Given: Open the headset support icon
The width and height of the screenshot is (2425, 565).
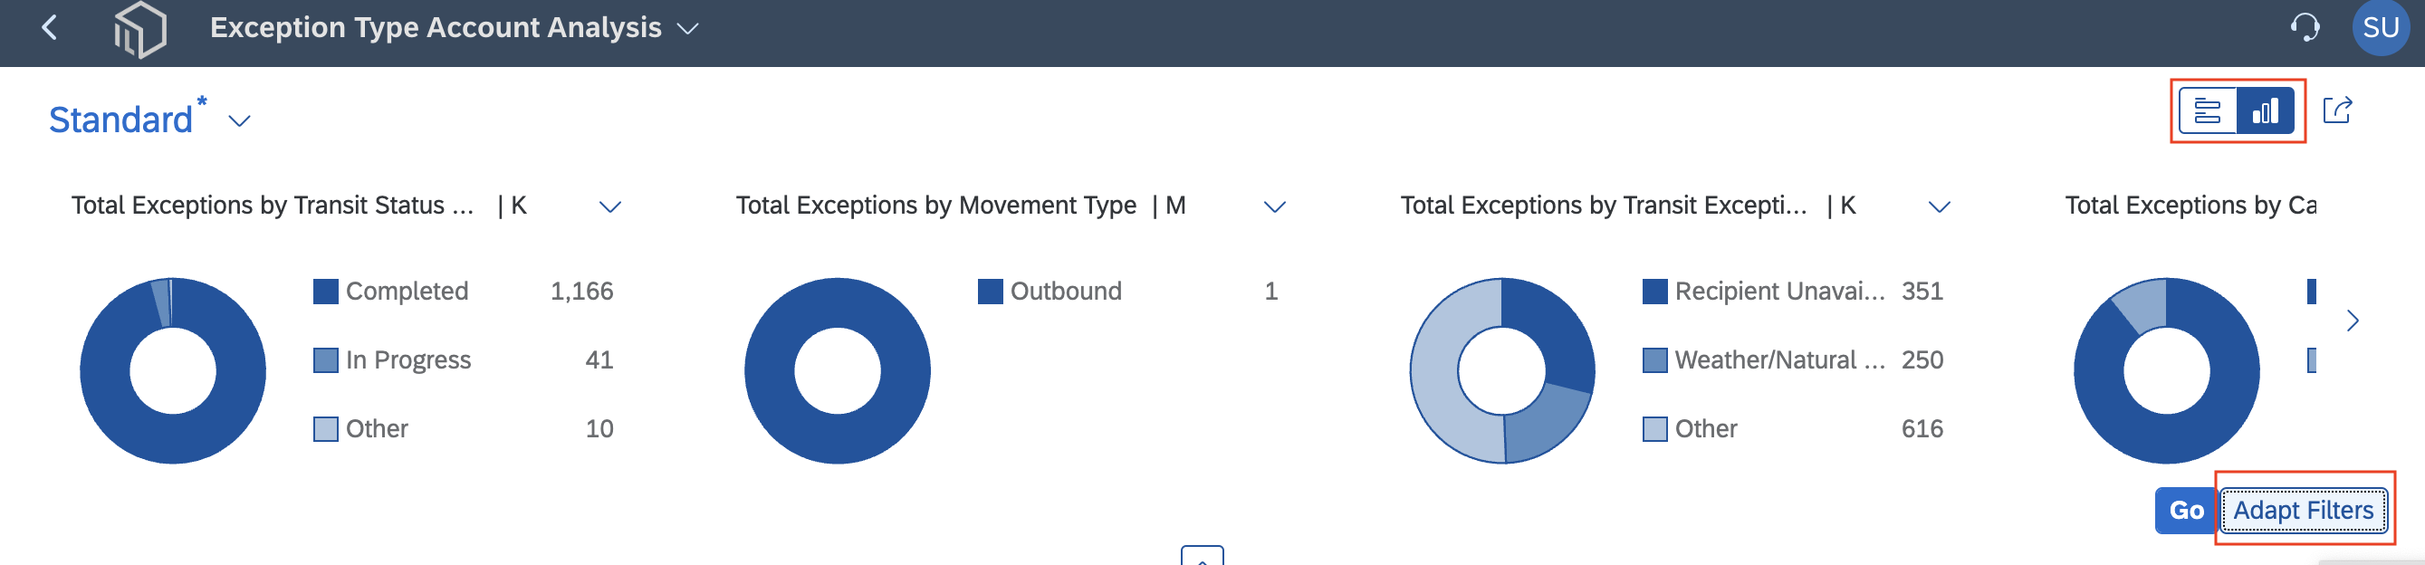Looking at the screenshot, I should [x=2305, y=28].
